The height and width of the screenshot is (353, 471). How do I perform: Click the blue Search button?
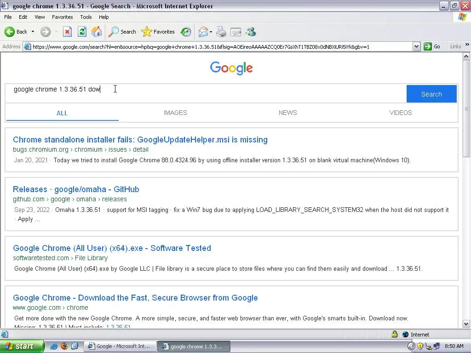click(431, 94)
